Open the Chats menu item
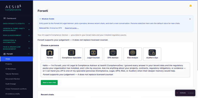198x98 pixels. (x=16, y=59)
